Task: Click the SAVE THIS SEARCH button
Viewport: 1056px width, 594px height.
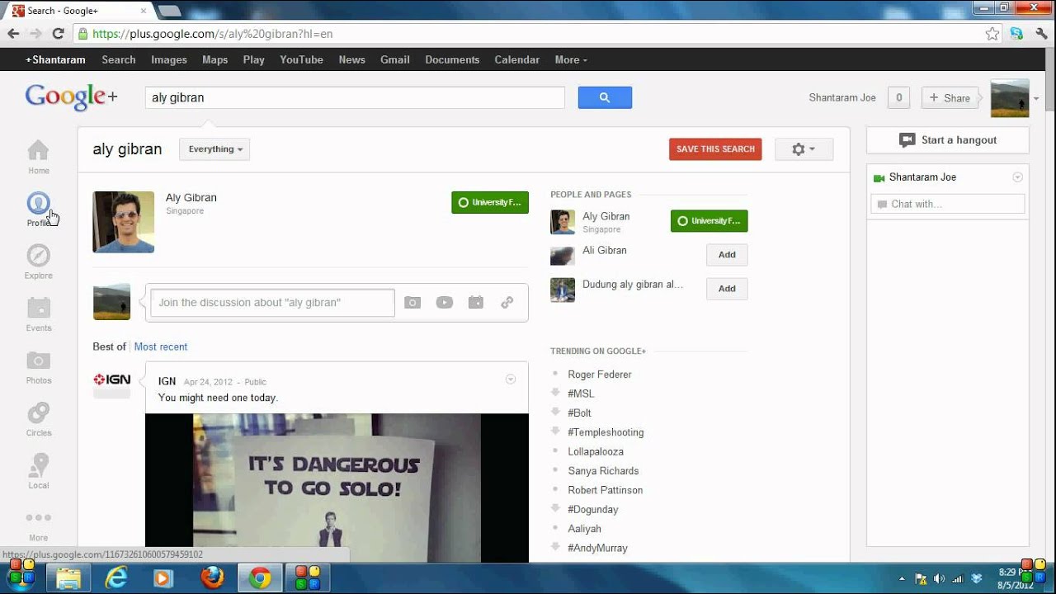Action: (715, 149)
